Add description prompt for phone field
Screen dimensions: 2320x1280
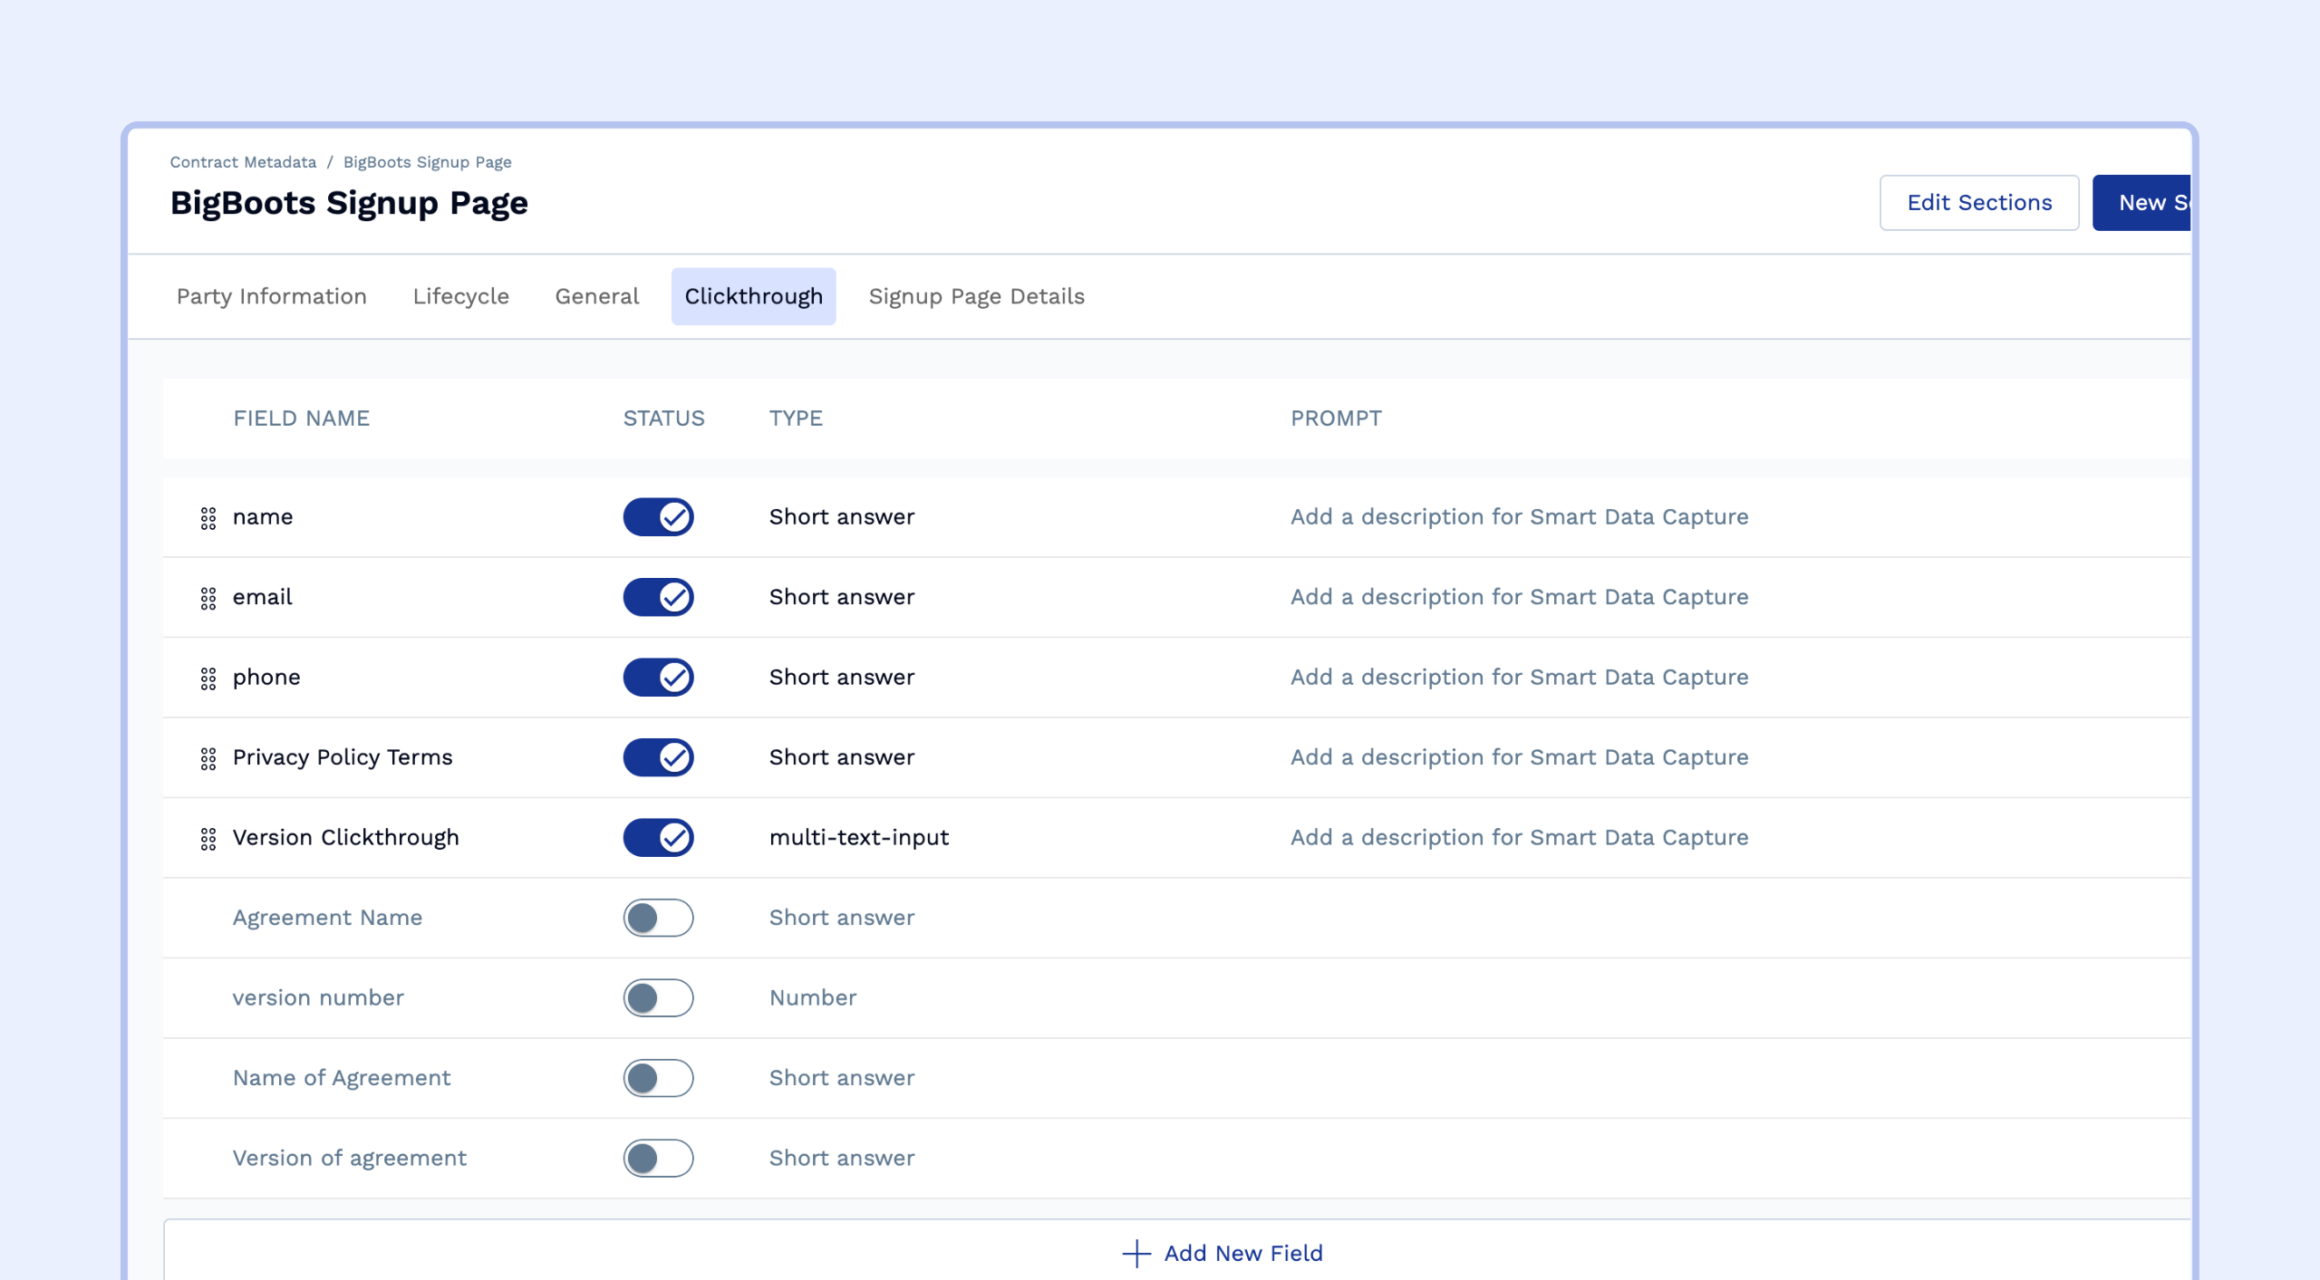pos(1519,677)
